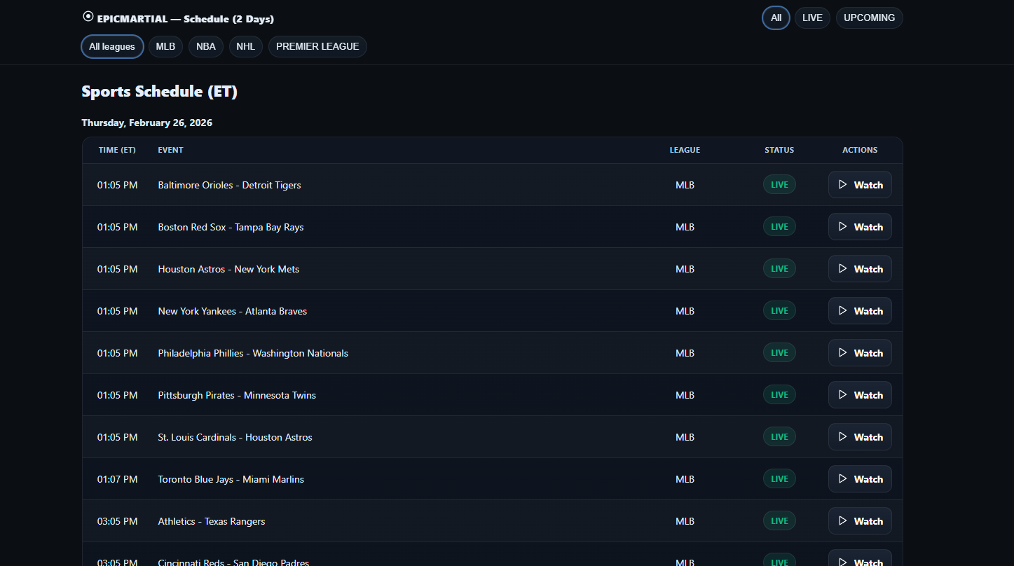1014x566 pixels.
Task: Click the EPICMARTIAL logo icon
Action: pyautogui.click(x=88, y=16)
